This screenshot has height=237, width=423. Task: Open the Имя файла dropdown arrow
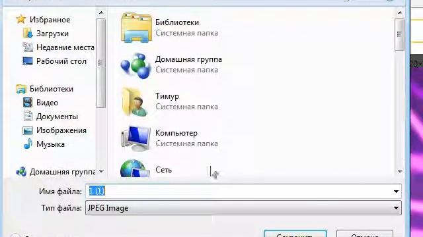tap(396, 192)
